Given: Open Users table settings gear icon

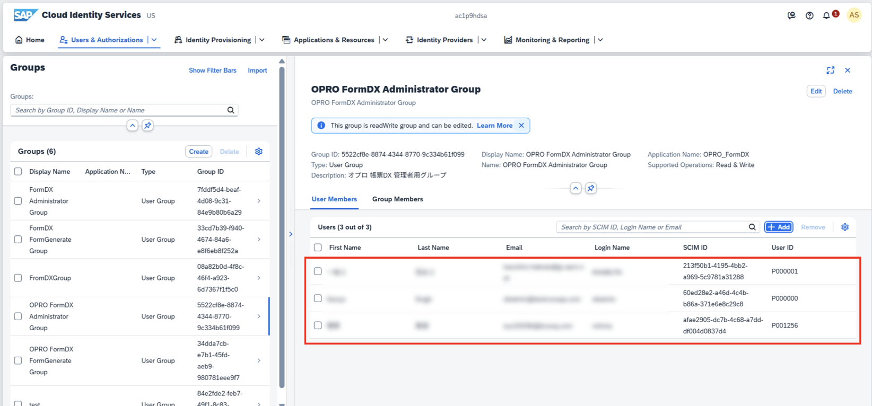Looking at the screenshot, I should pyautogui.click(x=845, y=227).
